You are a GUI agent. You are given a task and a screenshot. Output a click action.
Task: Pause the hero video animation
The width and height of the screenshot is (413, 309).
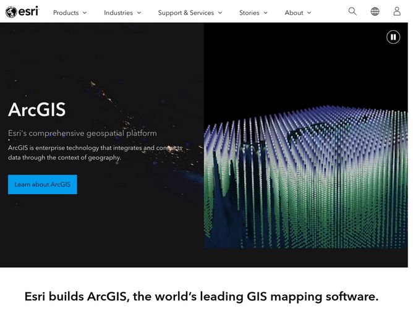click(393, 37)
